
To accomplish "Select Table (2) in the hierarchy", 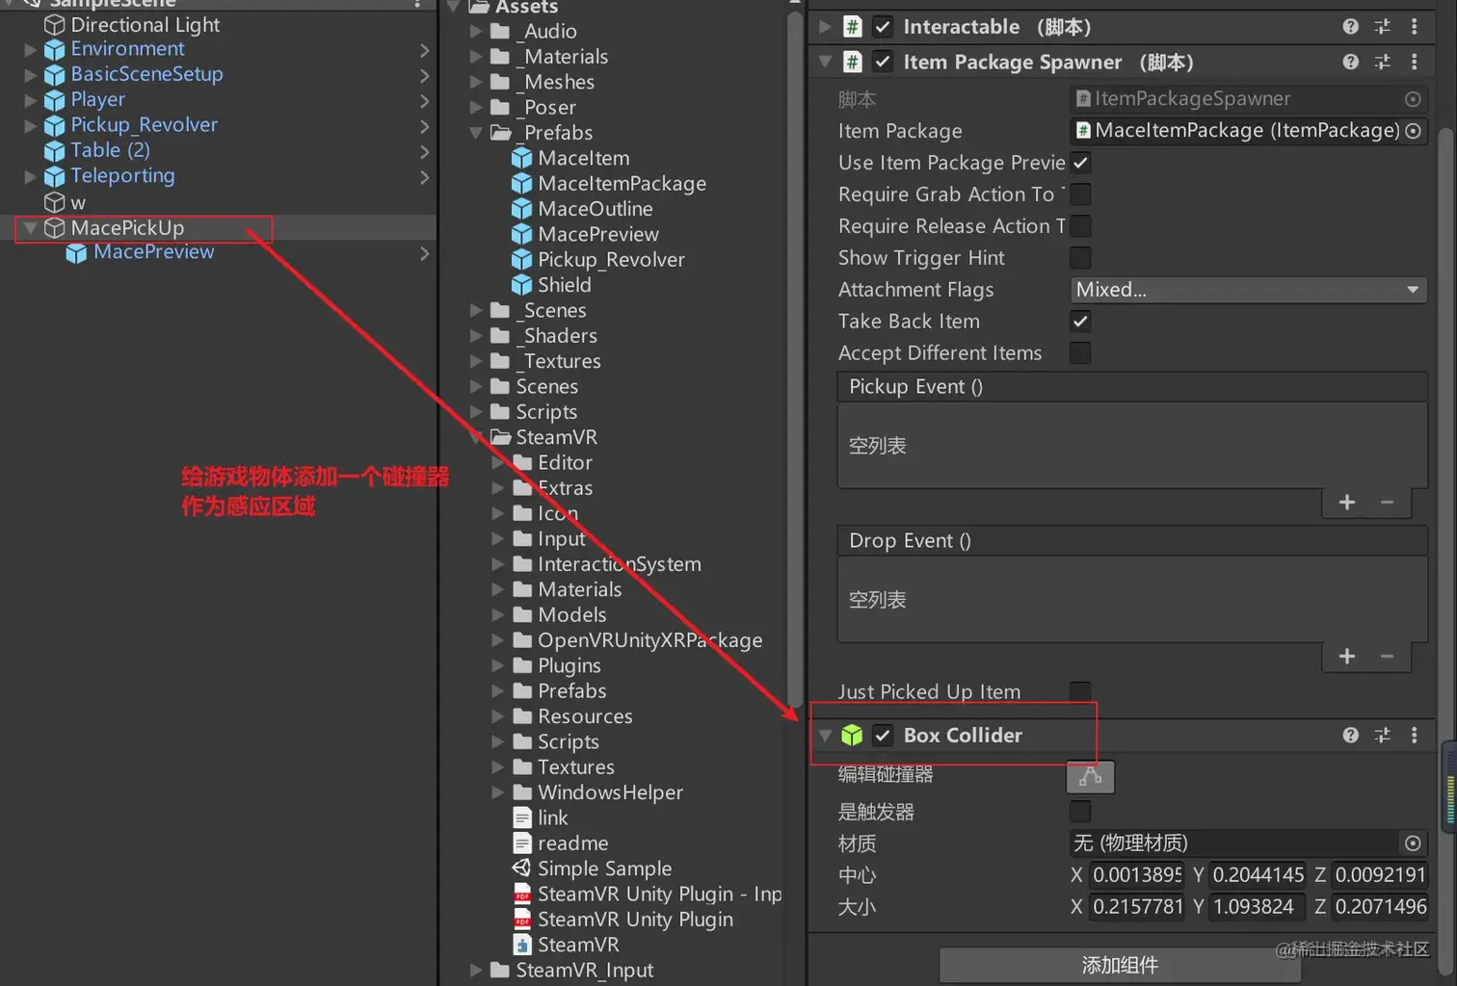I will [x=110, y=150].
